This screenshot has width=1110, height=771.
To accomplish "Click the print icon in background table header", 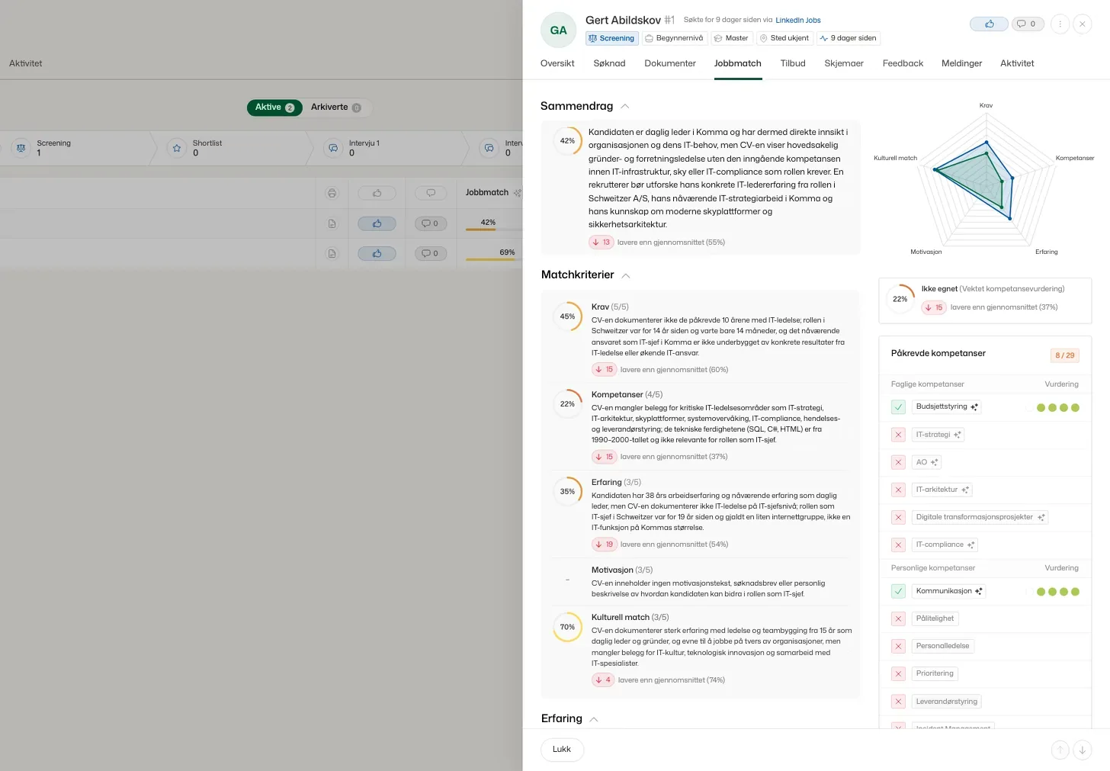I will 332,194.
